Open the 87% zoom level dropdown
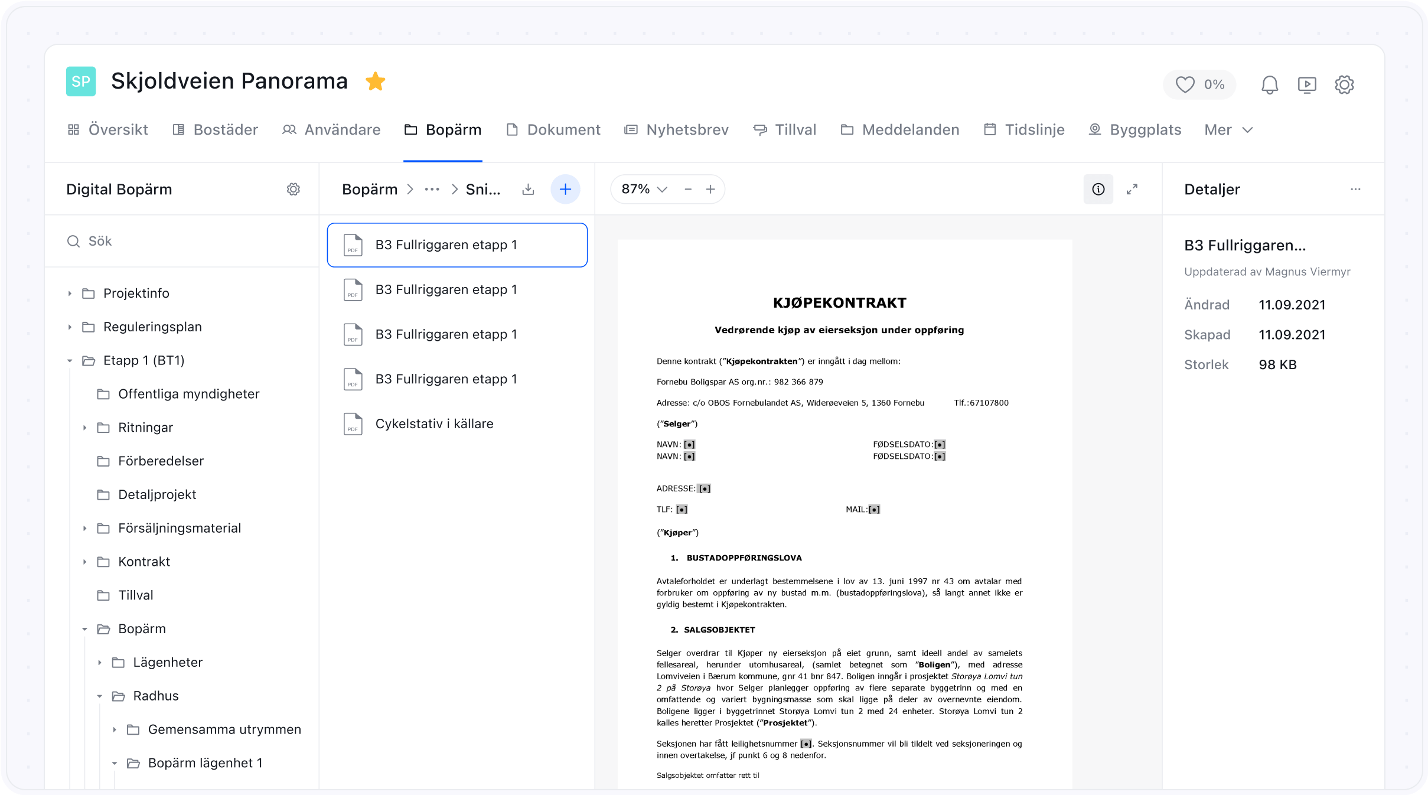 pos(644,189)
